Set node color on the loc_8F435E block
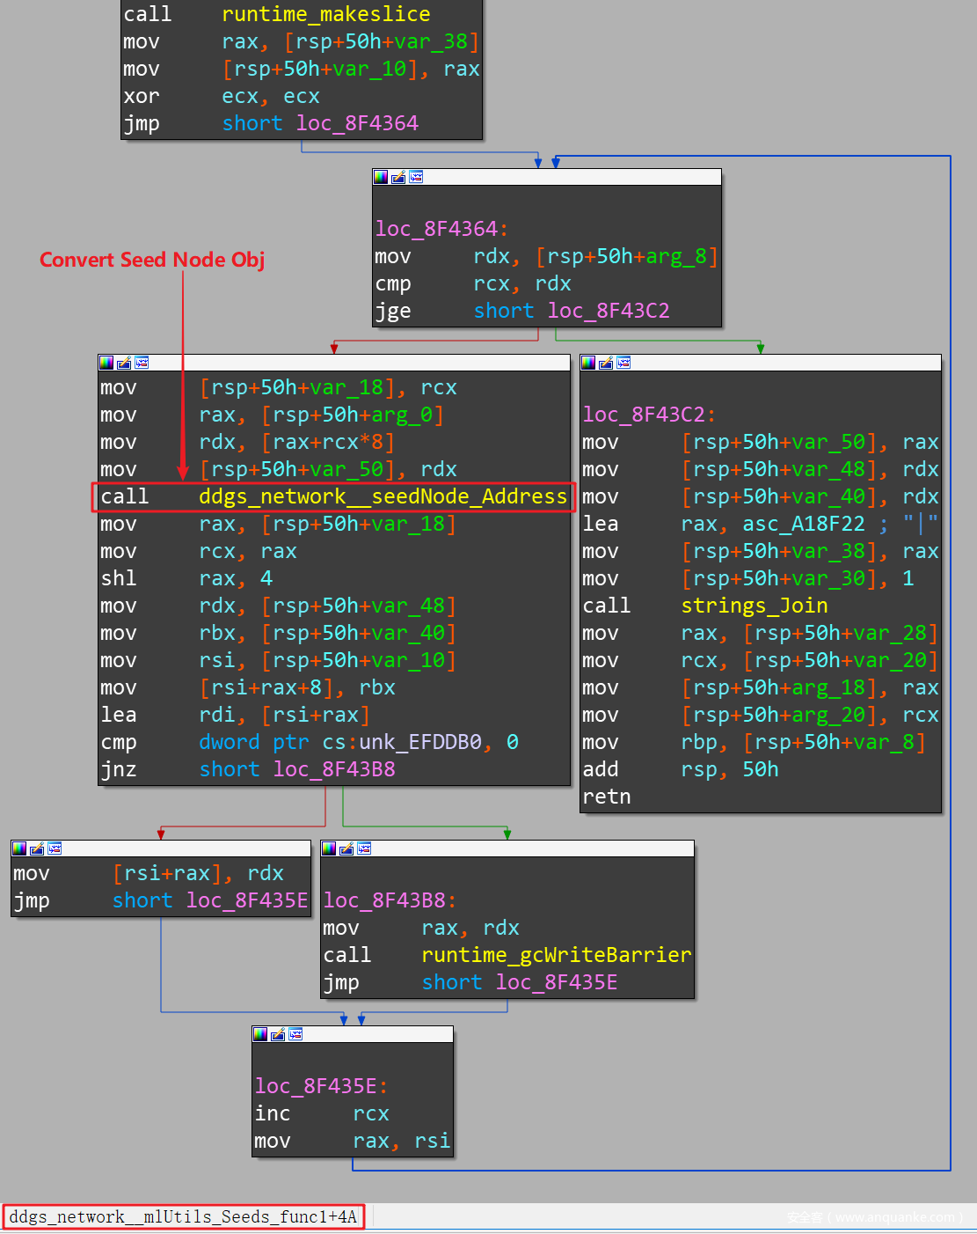The image size is (977, 1234). (260, 1034)
